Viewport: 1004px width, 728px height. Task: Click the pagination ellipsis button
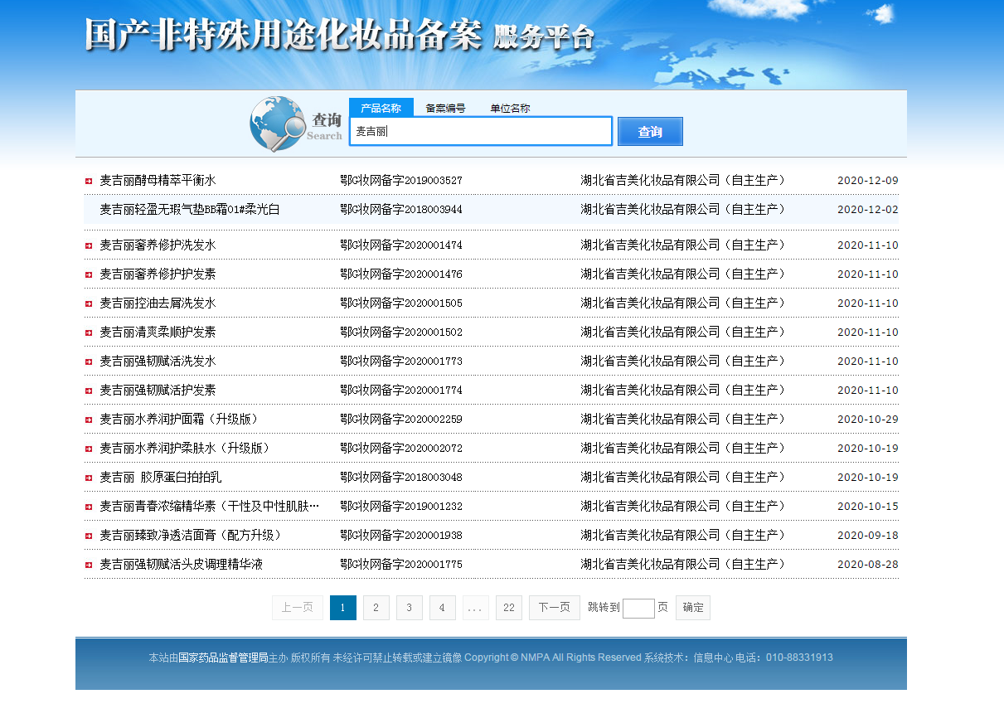[x=476, y=608]
